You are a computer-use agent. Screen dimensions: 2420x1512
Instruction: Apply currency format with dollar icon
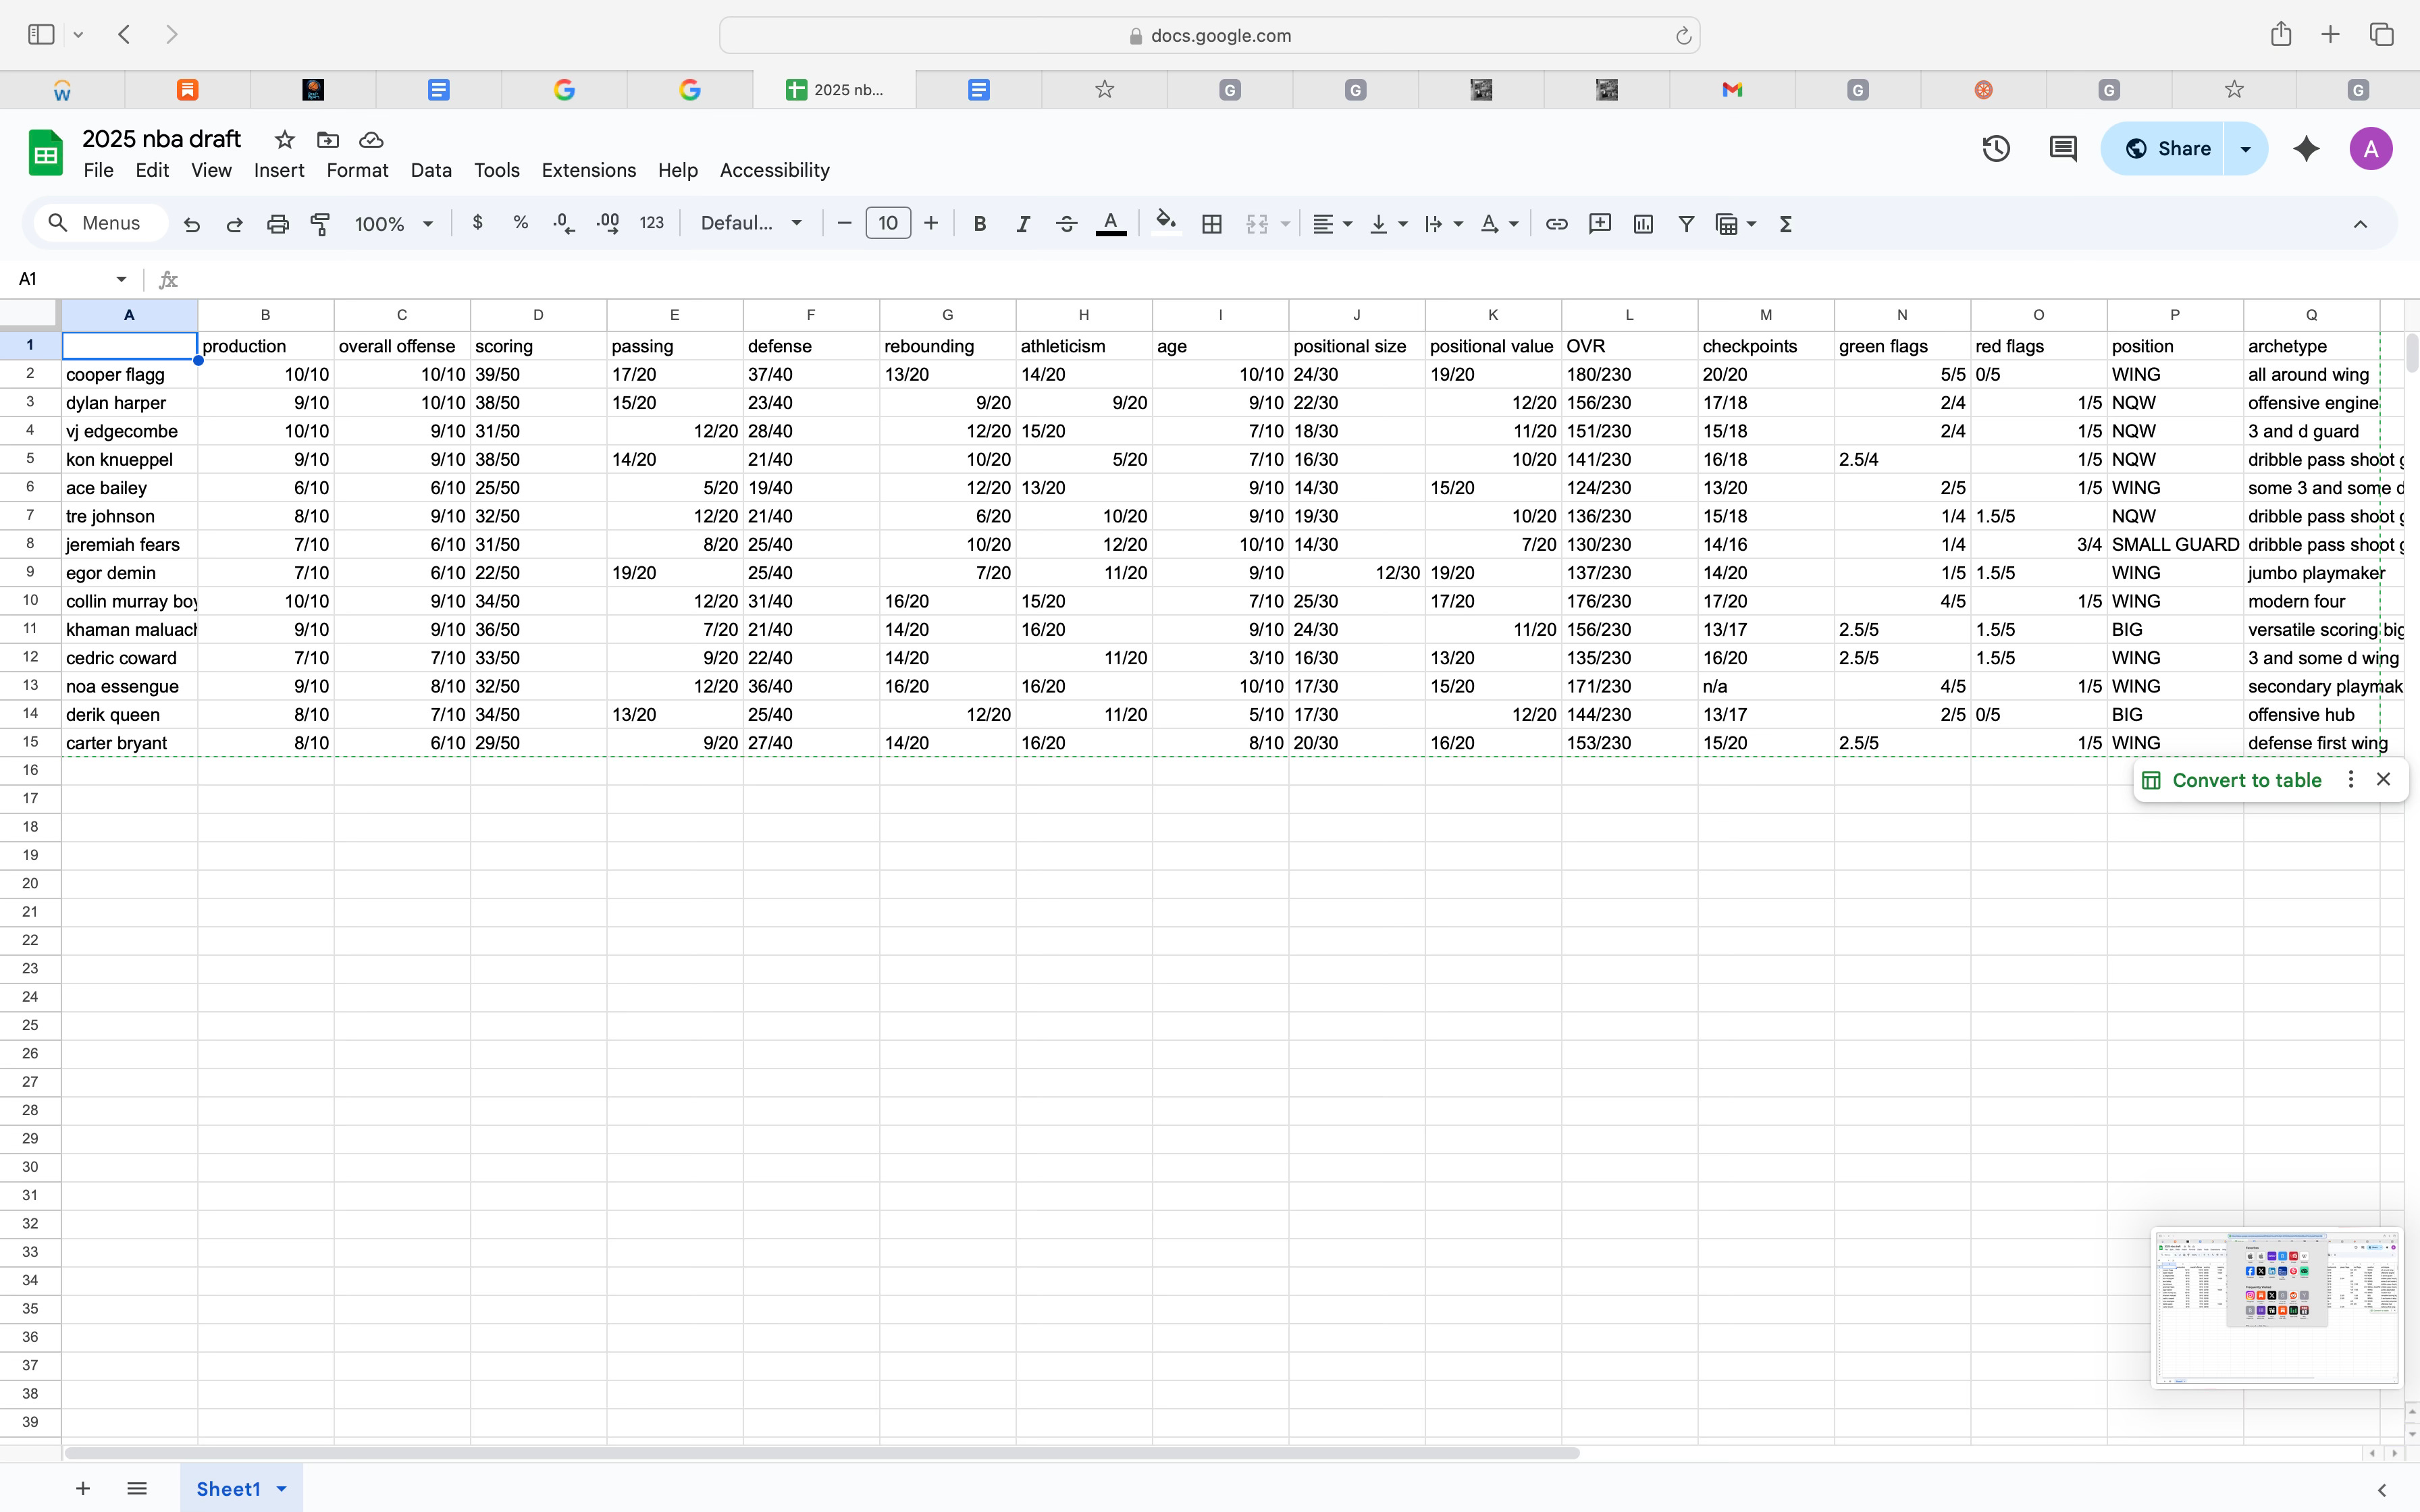(478, 223)
